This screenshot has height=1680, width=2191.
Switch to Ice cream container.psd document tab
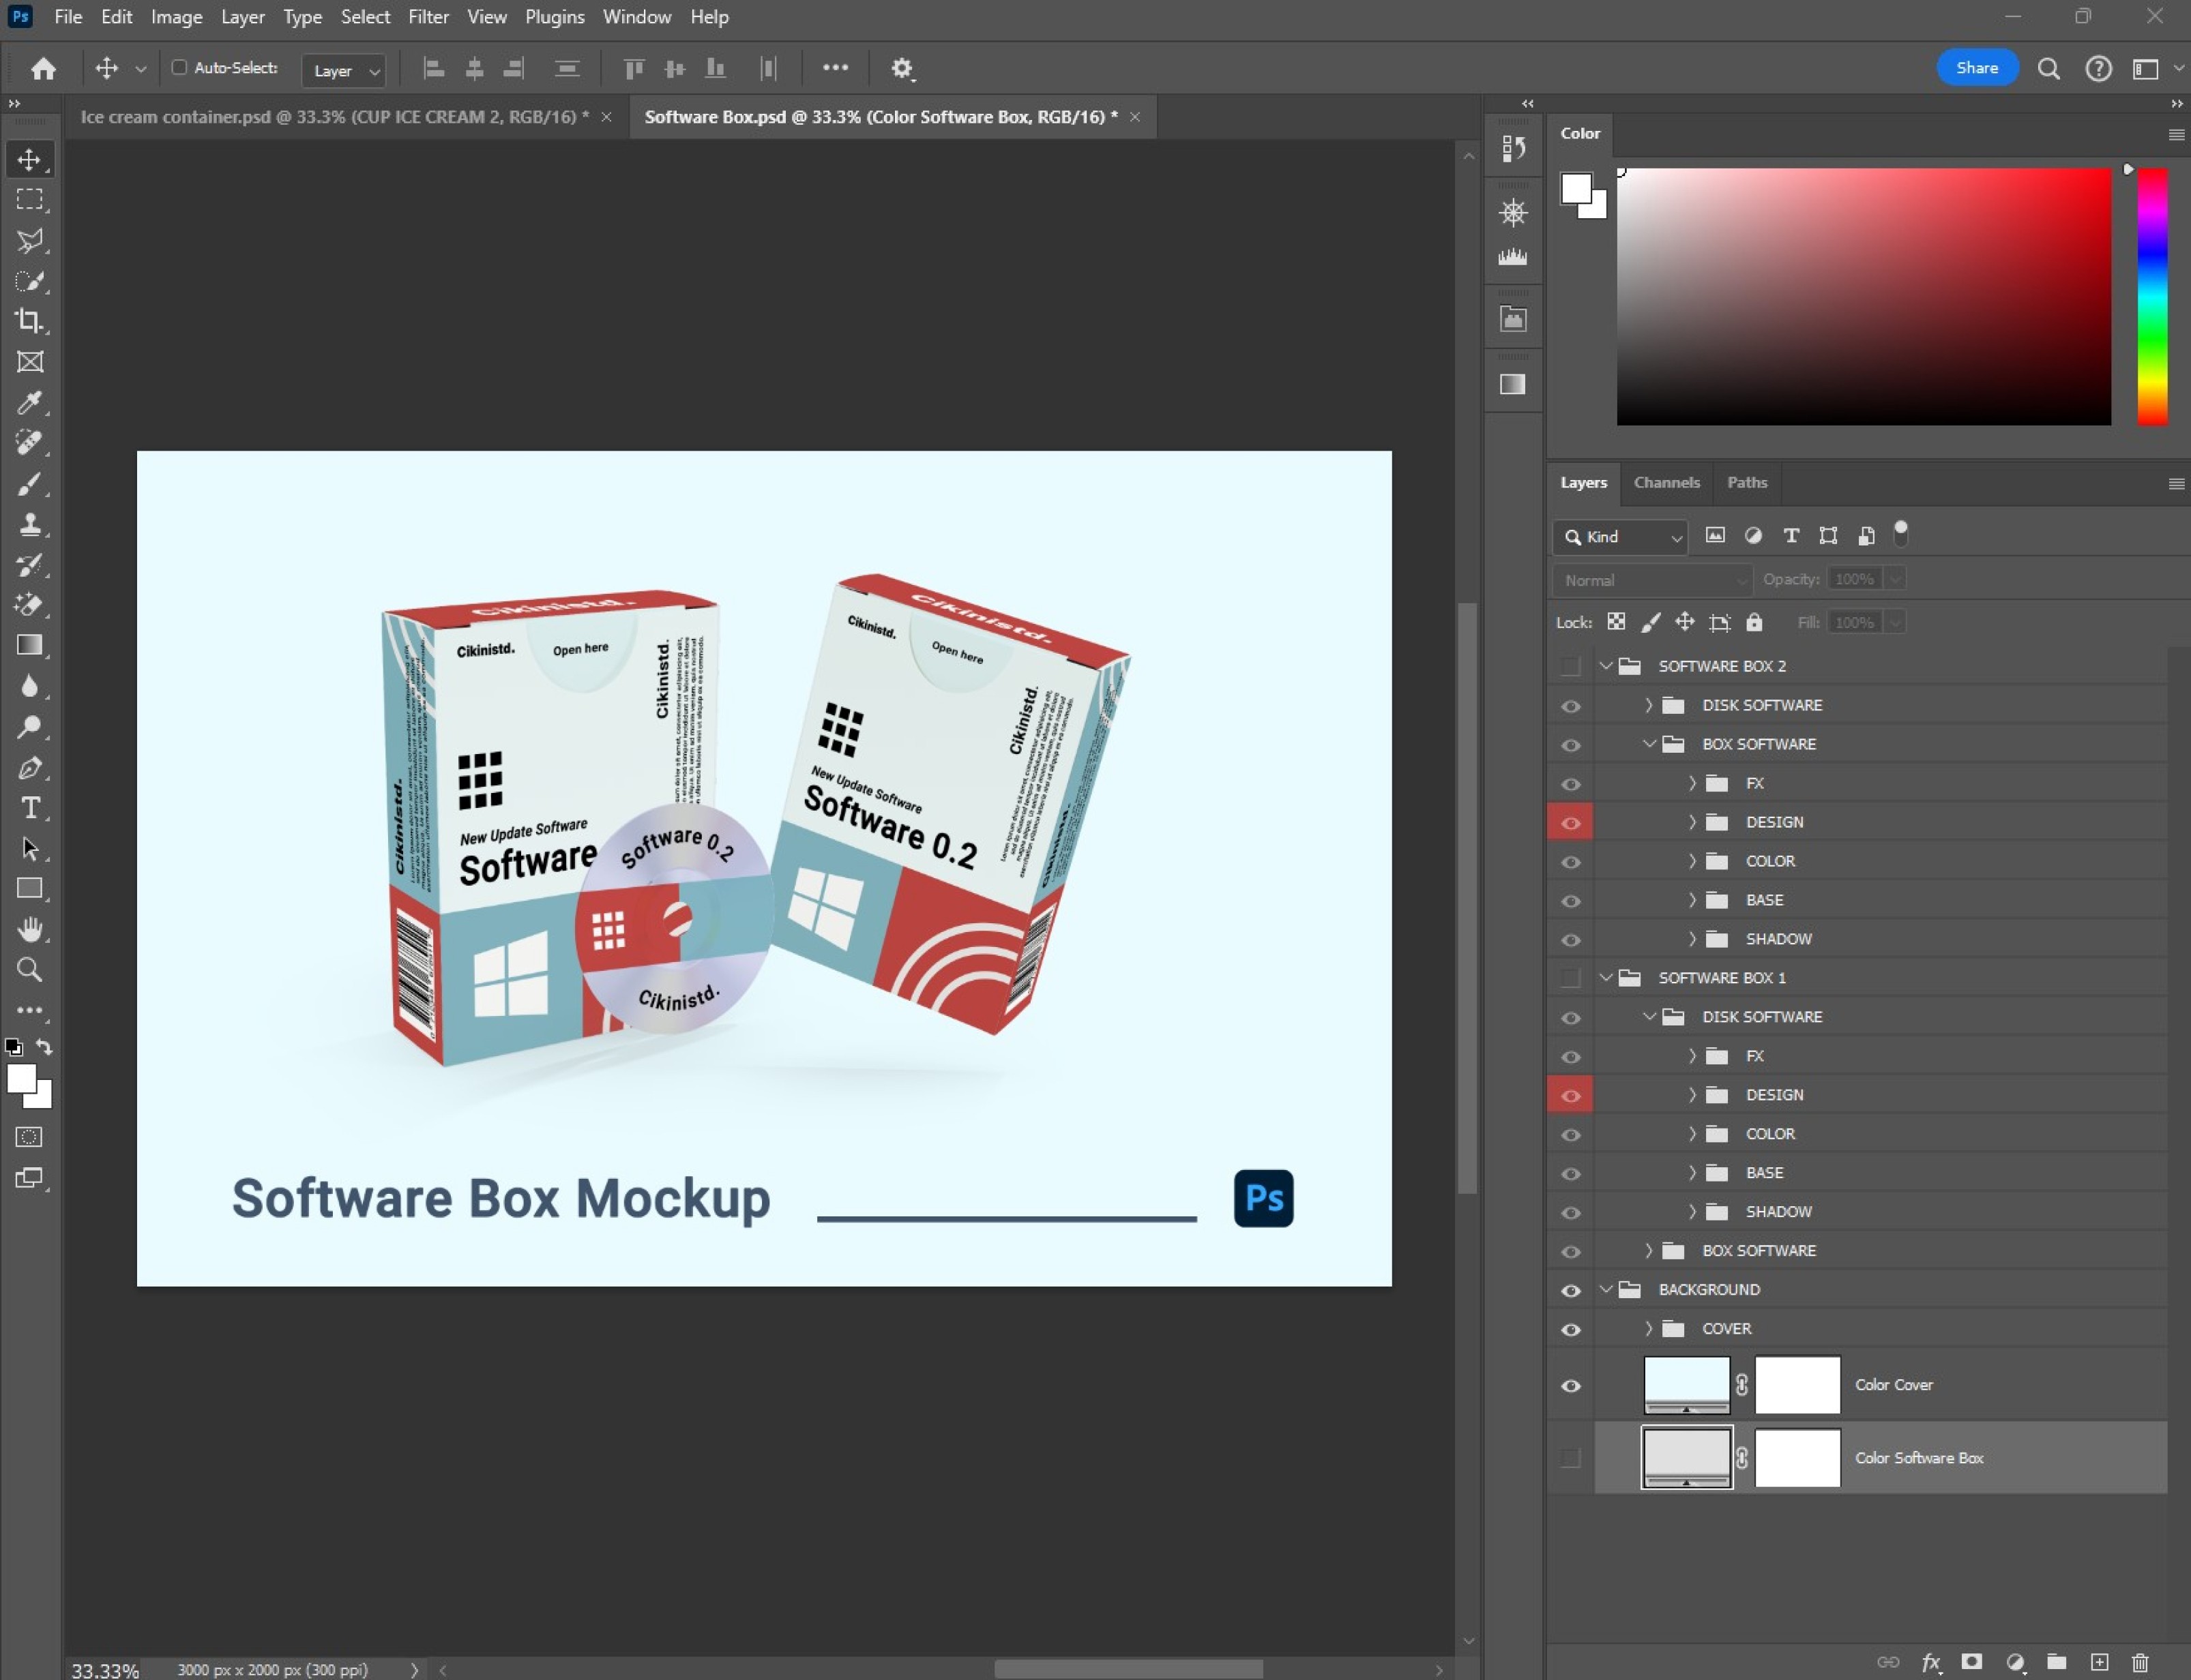[334, 117]
